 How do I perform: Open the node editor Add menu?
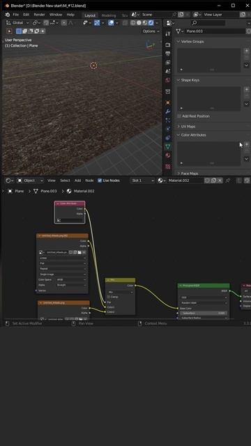point(77,180)
